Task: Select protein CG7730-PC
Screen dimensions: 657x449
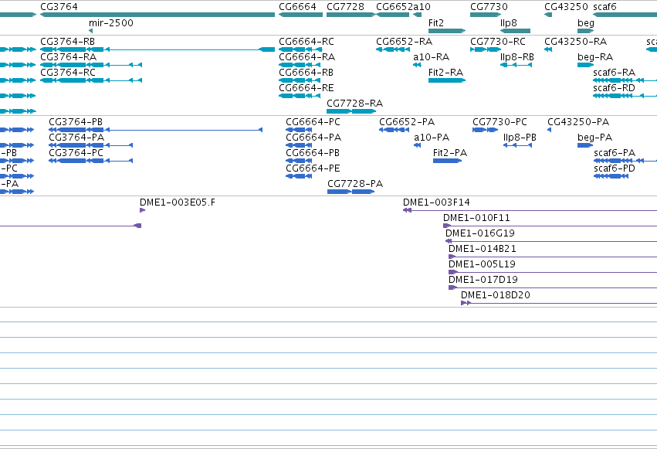Action: (485, 130)
